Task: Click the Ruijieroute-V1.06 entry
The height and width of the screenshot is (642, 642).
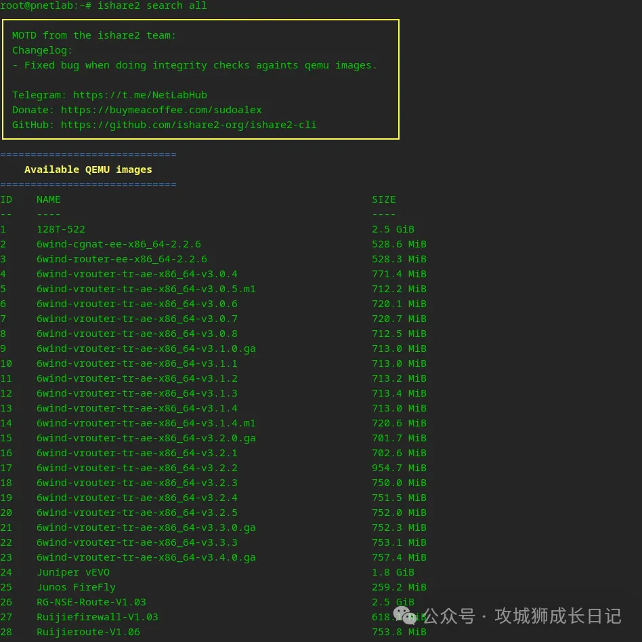Action: pyautogui.click(x=88, y=632)
